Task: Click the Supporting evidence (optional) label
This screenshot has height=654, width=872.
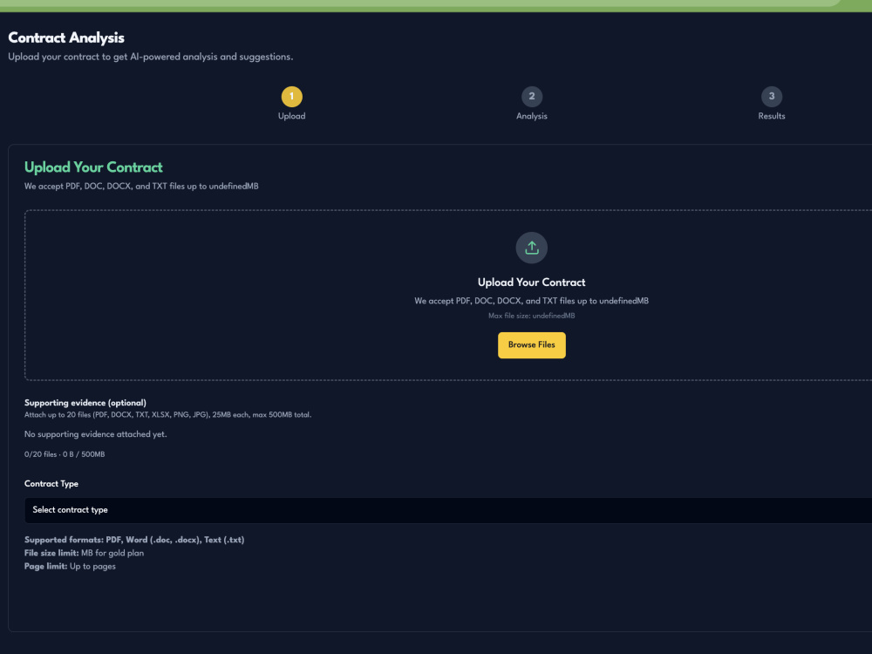Action: click(85, 403)
